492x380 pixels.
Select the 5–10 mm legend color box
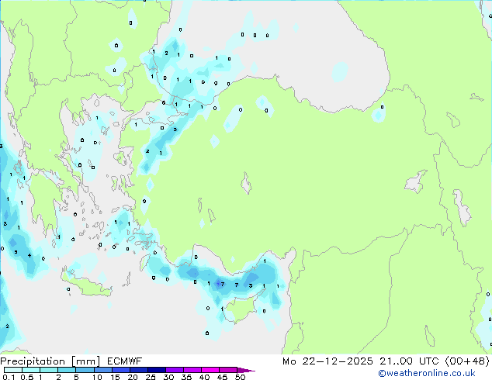point(85,370)
